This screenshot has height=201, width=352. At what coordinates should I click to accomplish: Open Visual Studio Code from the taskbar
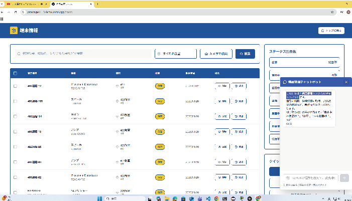click(x=207, y=198)
